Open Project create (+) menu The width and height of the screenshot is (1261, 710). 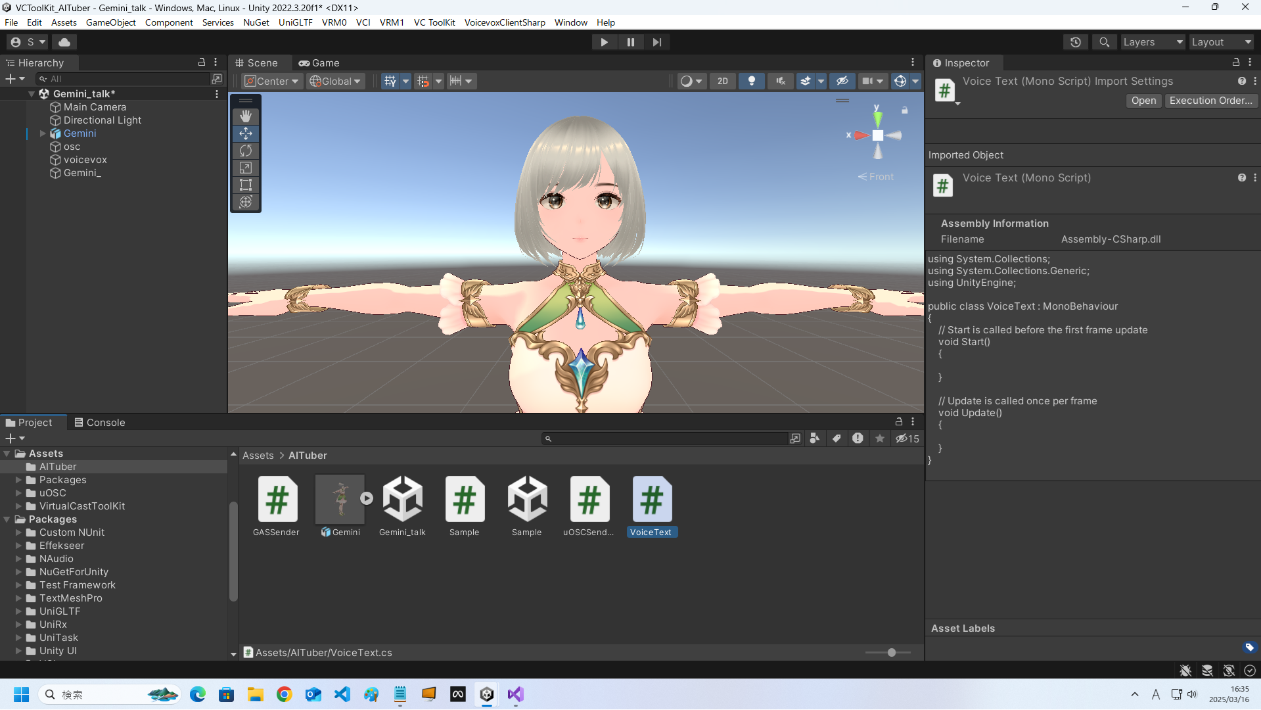tap(14, 438)
